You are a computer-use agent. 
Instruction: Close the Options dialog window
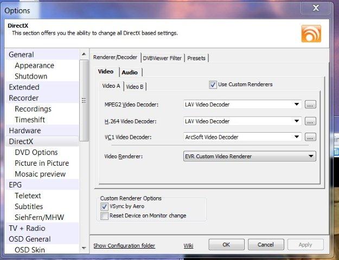[315, 8]
